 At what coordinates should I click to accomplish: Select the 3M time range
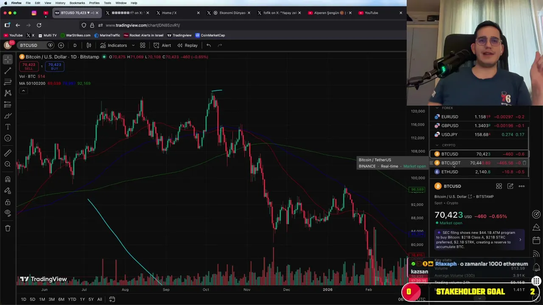(x=51, y=299)
